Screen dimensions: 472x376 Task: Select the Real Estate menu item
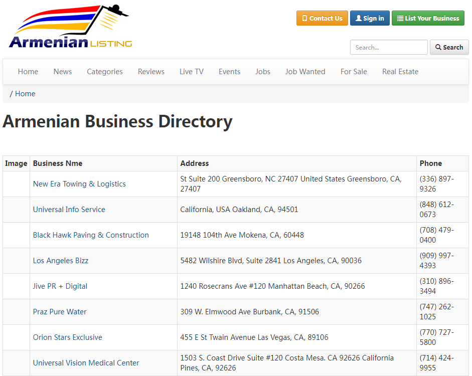(400, 72)
